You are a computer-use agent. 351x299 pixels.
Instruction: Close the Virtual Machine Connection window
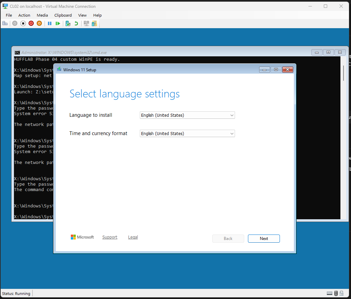click(341, 6)
